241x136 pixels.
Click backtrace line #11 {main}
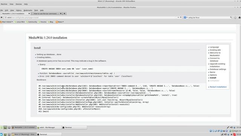[x=44, y=111]
